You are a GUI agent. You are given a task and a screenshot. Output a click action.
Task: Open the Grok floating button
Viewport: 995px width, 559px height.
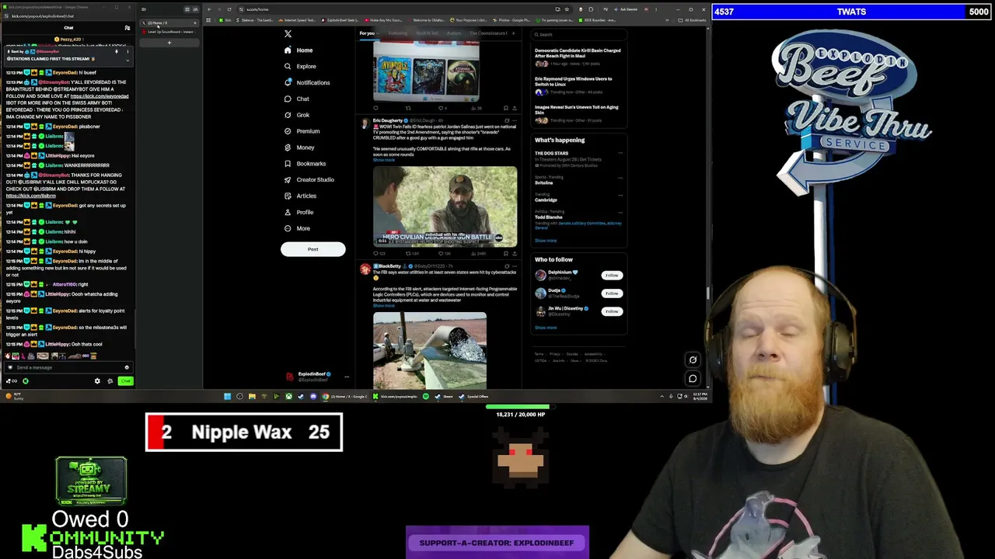(693, 359)
